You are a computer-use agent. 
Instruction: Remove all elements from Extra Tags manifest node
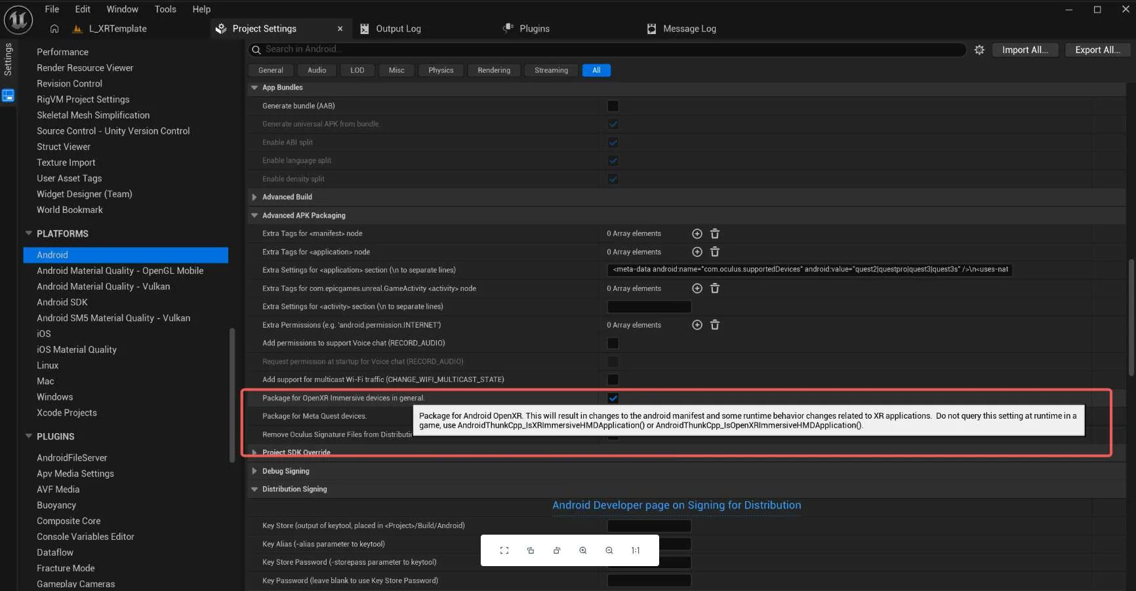(x=715, y=234)
